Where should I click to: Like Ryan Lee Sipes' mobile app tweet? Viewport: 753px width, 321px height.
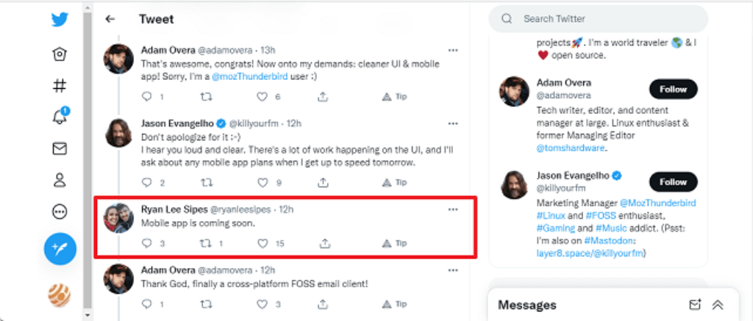click(263, 243)
